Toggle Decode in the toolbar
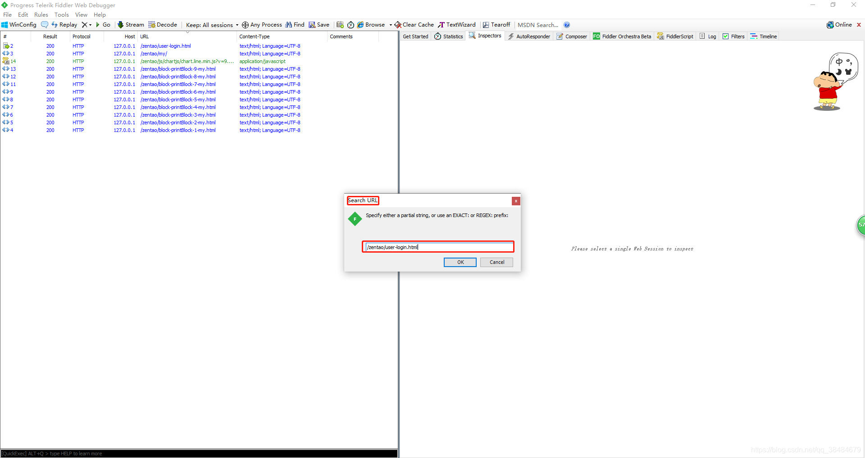Viewport: 865px width, 458px height. click(163, 25)
